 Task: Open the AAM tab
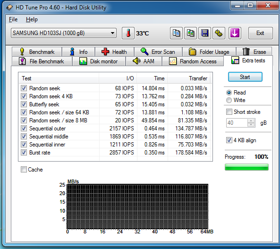144,61
